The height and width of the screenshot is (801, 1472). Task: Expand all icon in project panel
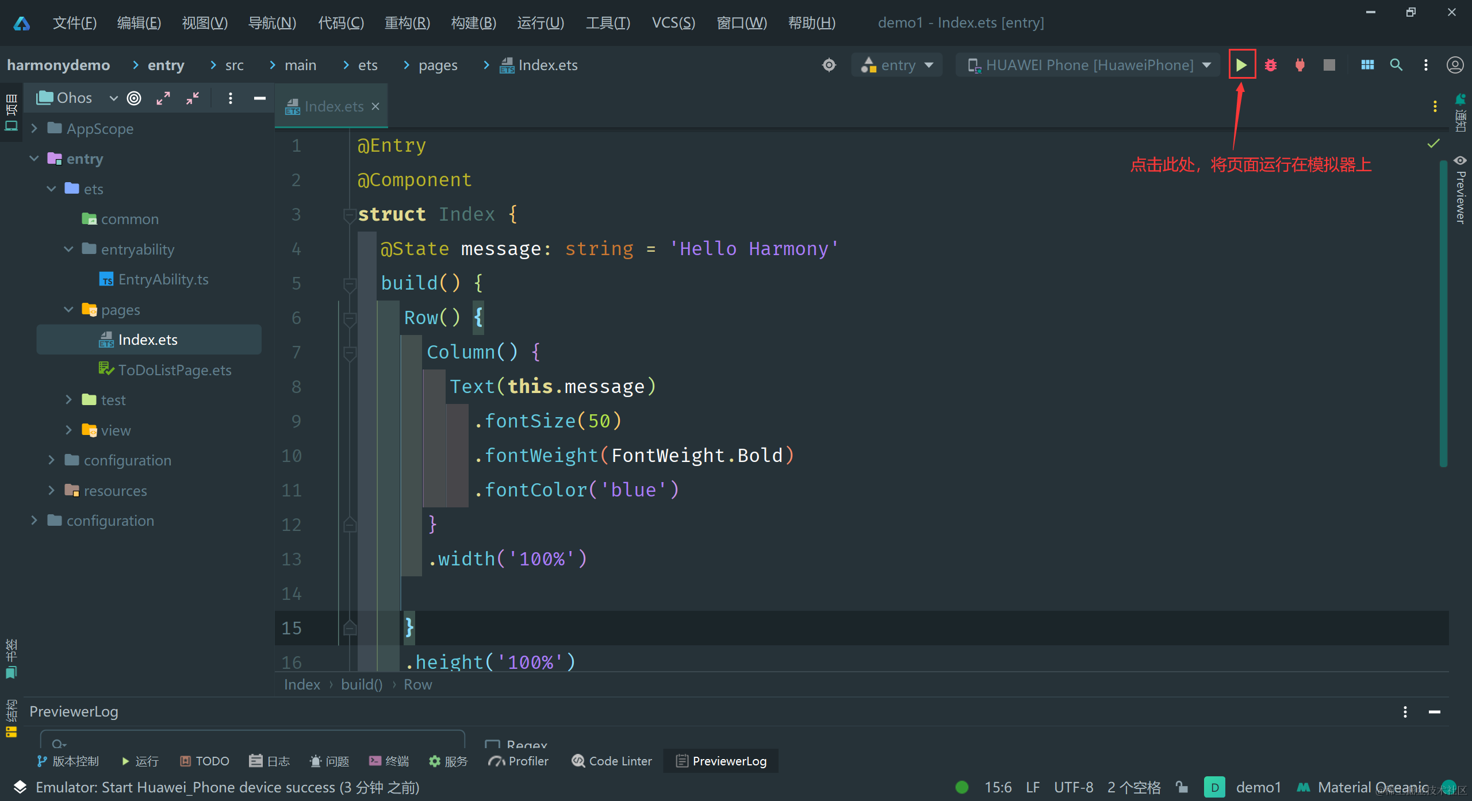coord(163,98)
